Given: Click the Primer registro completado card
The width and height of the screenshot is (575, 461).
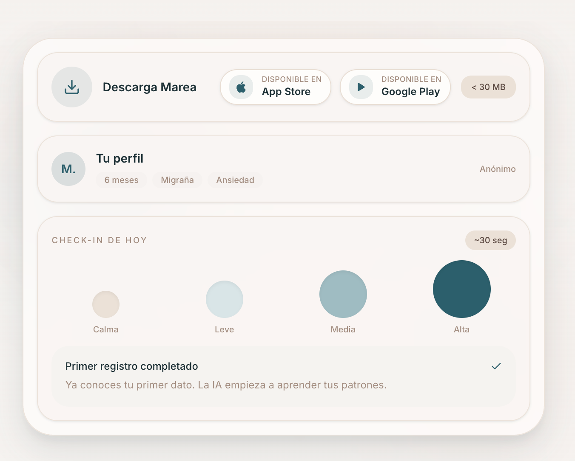Looking at the screenshot, I should click(x=284, y=376).
